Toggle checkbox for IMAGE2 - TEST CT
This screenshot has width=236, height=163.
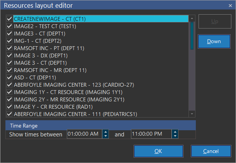10,26
